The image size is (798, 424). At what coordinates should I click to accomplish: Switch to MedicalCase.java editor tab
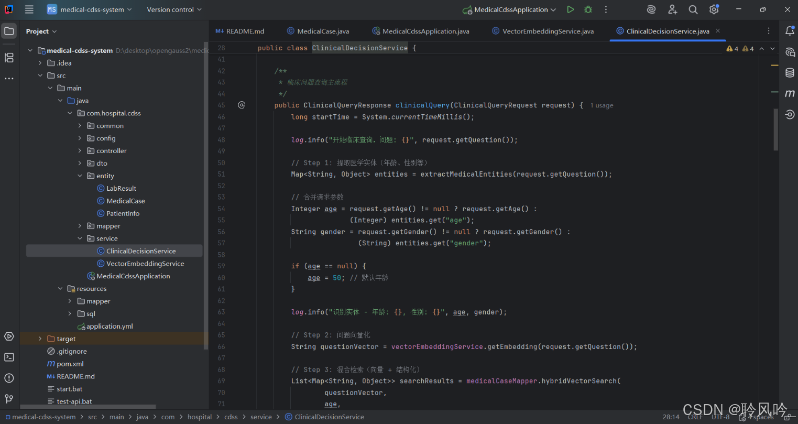(318, 31)
